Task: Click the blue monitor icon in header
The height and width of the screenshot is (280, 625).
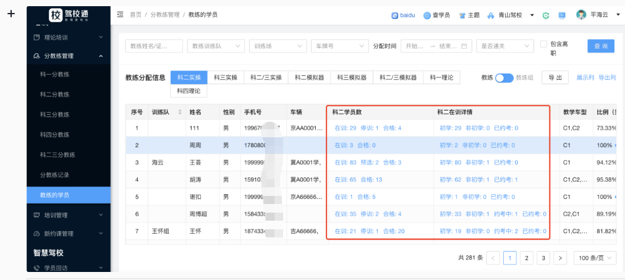Action: [x=562, y=15]
